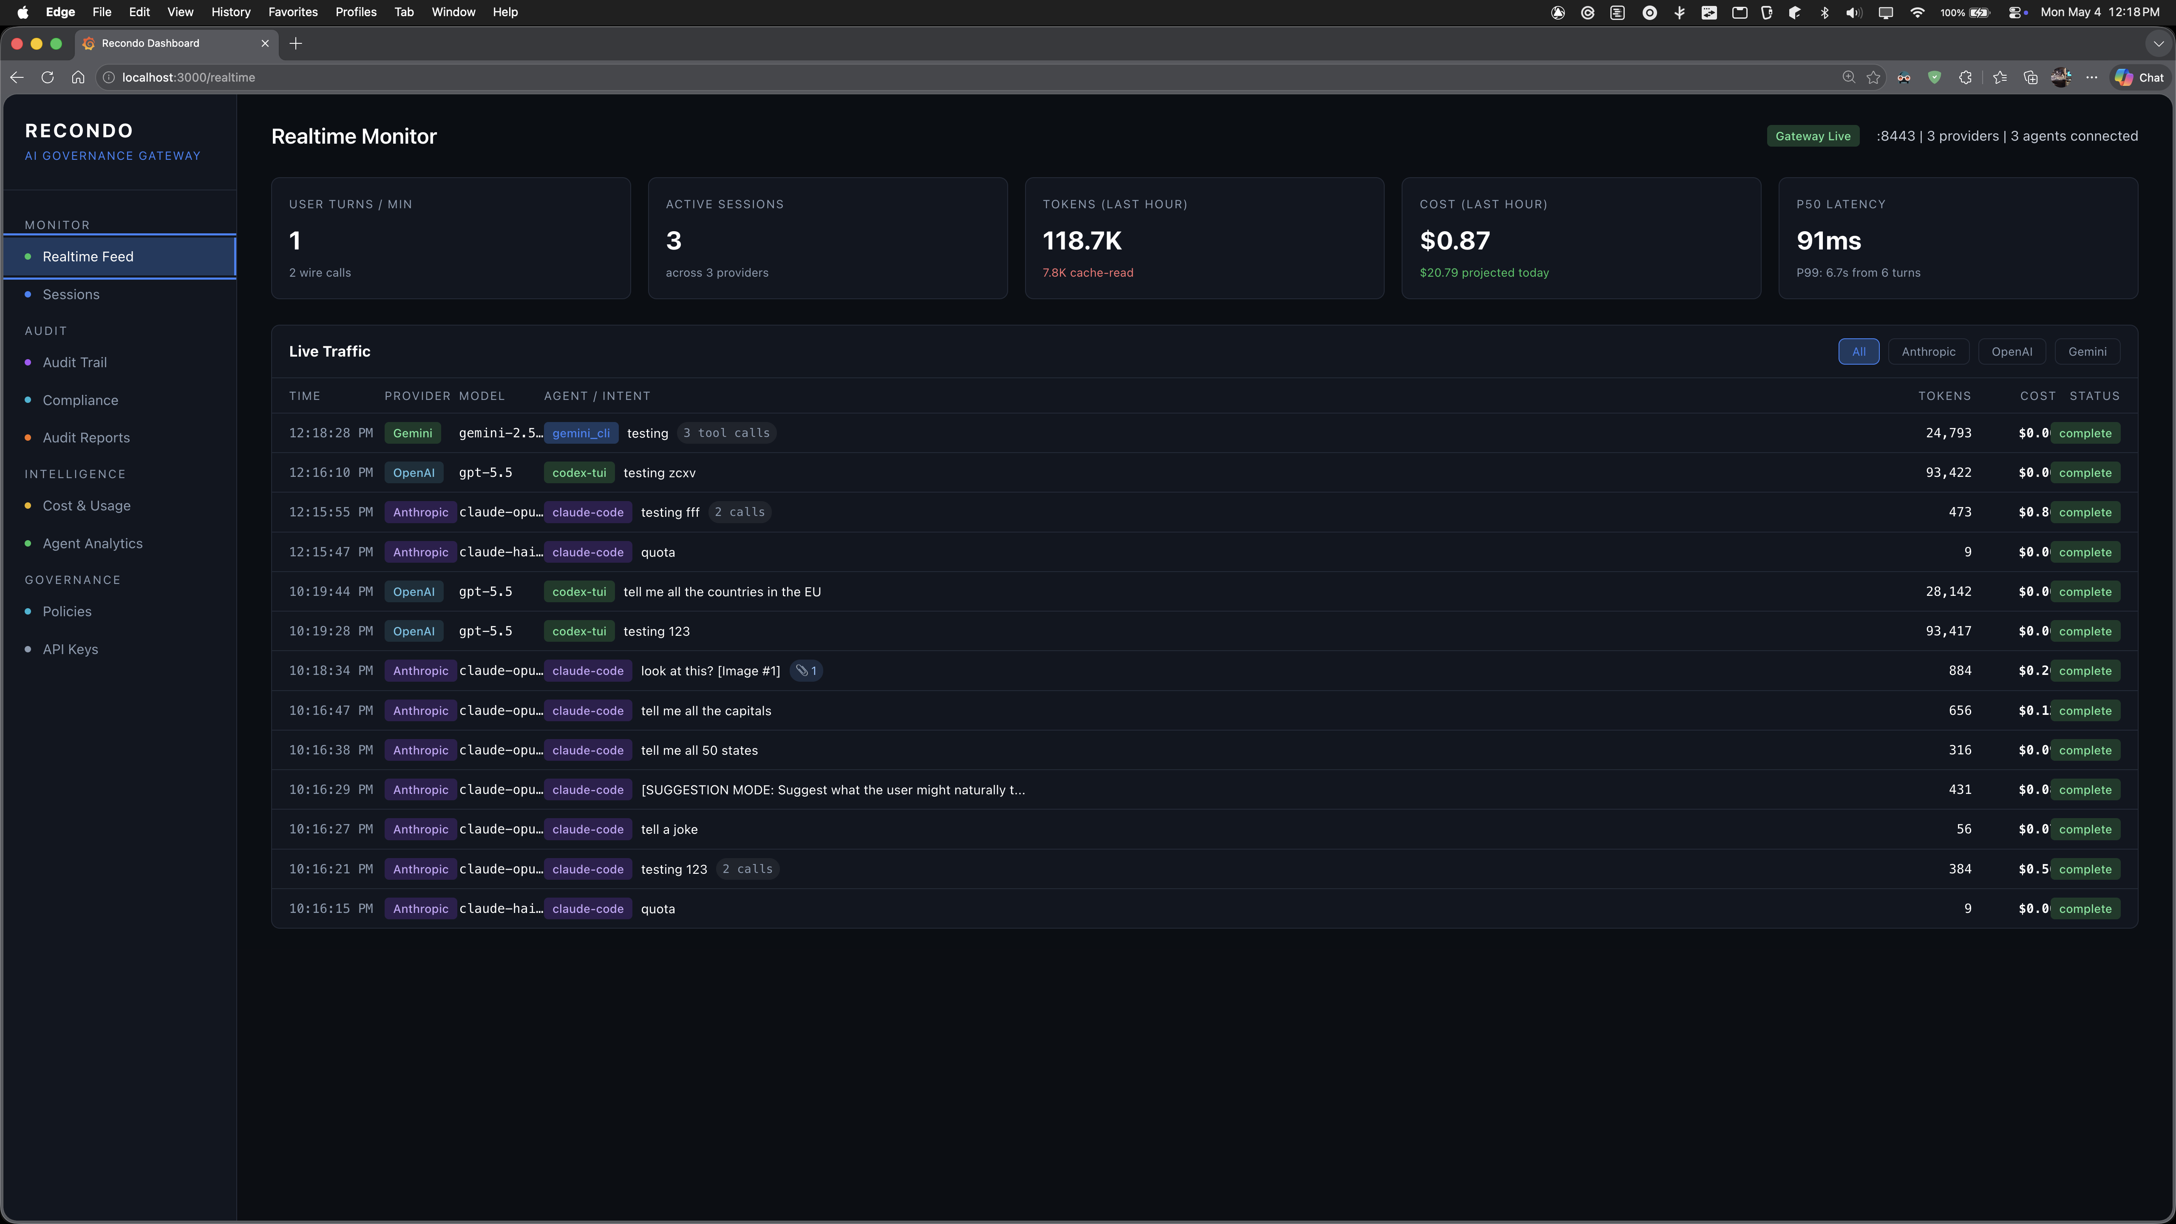This screenshot has height=1224, width=2176.
Task: Open the Wi-Fi status icon in menu bar
Action: 1918,12
